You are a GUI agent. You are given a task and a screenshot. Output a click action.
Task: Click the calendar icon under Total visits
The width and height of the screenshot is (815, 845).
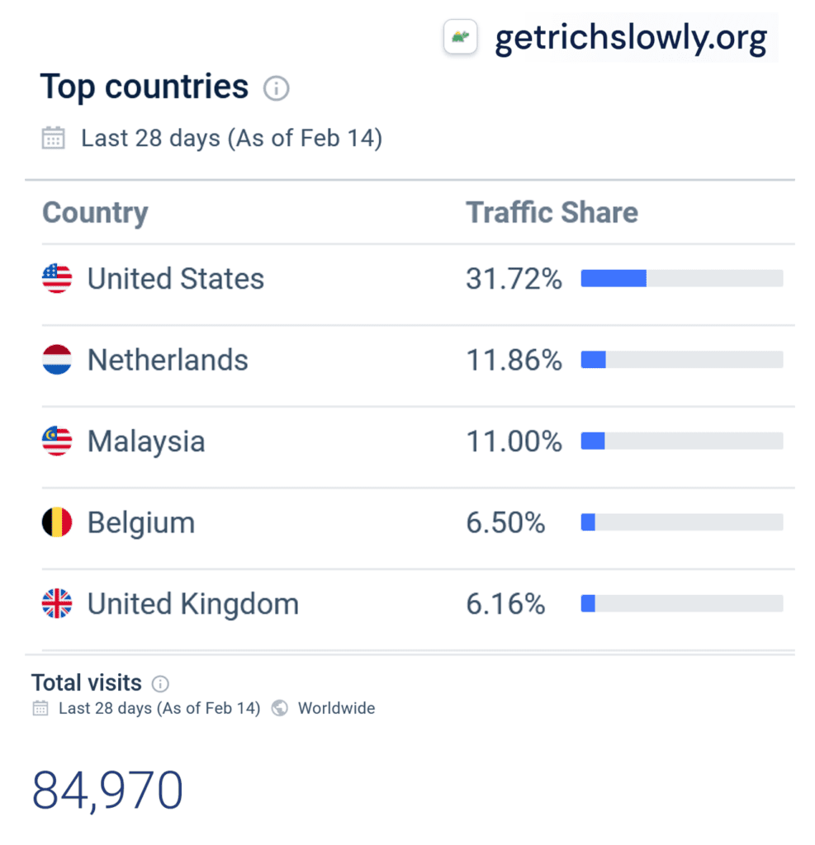click(x=40, y=708)
